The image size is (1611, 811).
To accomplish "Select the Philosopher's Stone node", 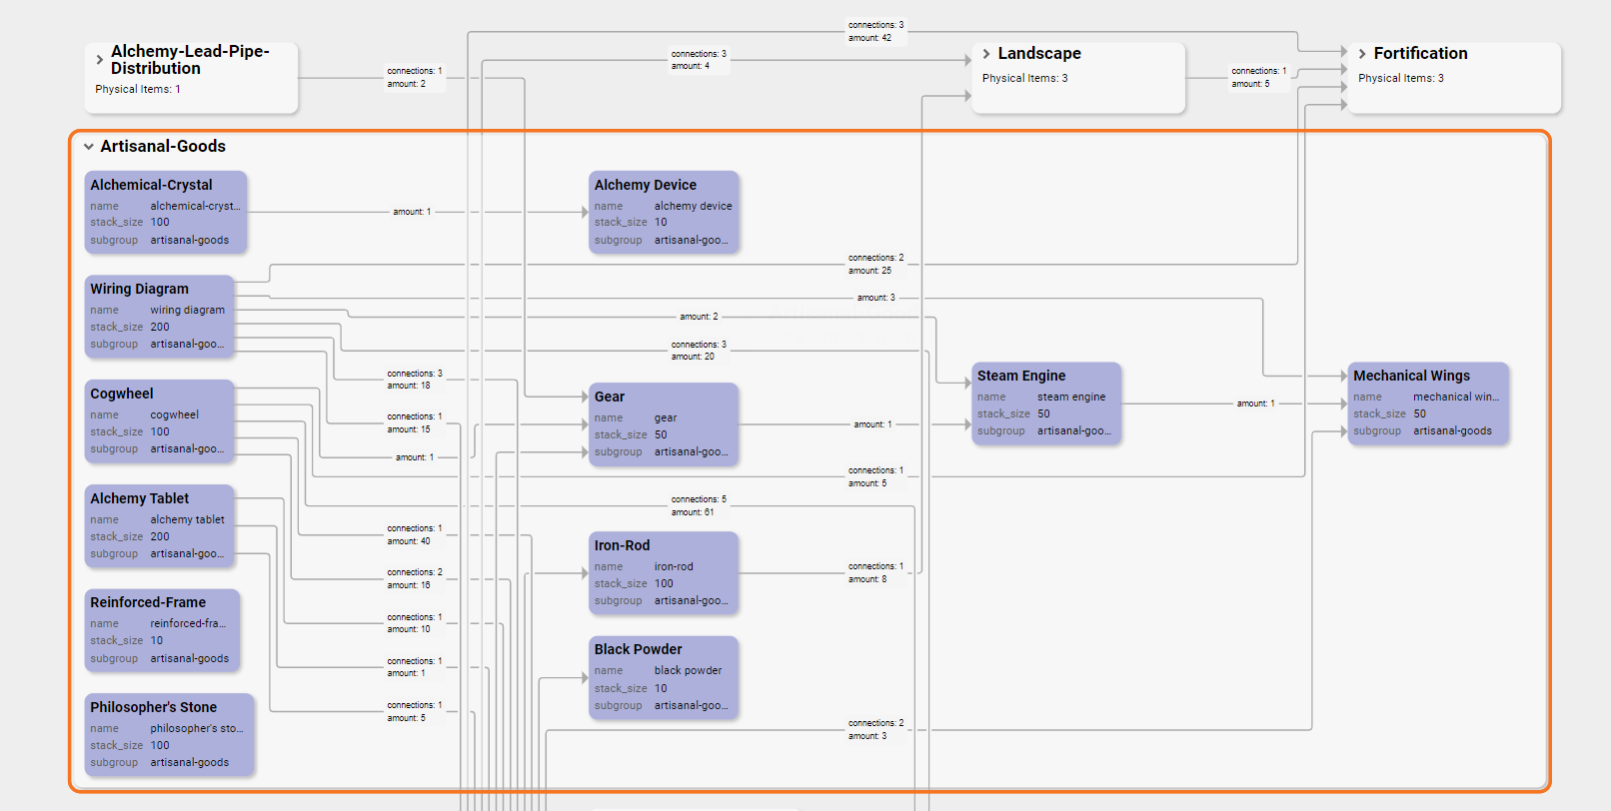I will pos(168,734).
